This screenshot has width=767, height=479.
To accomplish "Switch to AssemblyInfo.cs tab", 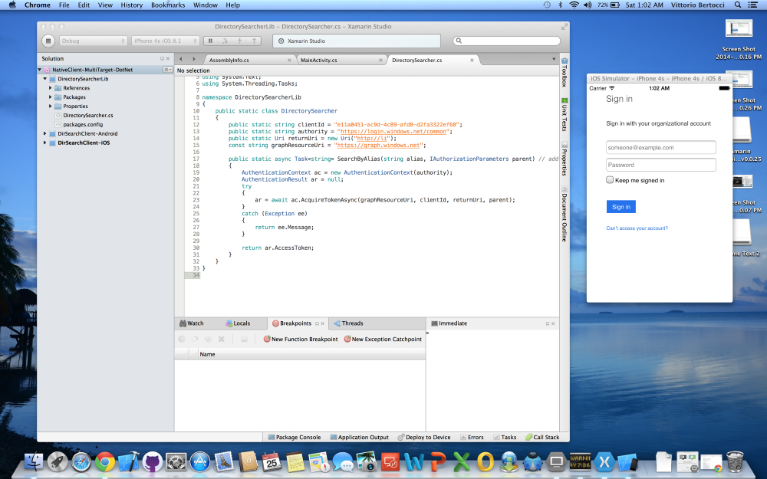I will [229, 60].
